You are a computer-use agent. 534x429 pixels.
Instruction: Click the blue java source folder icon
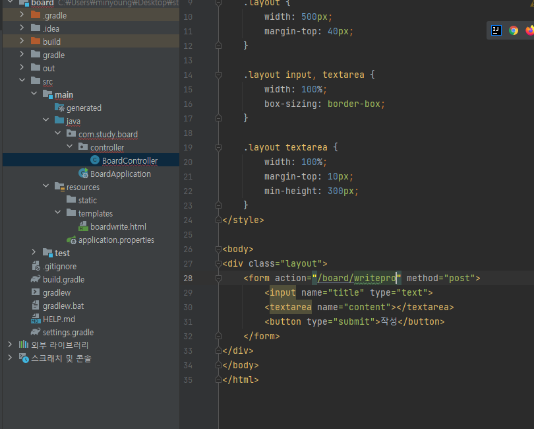pyautogui.click(x=59, y=120)
